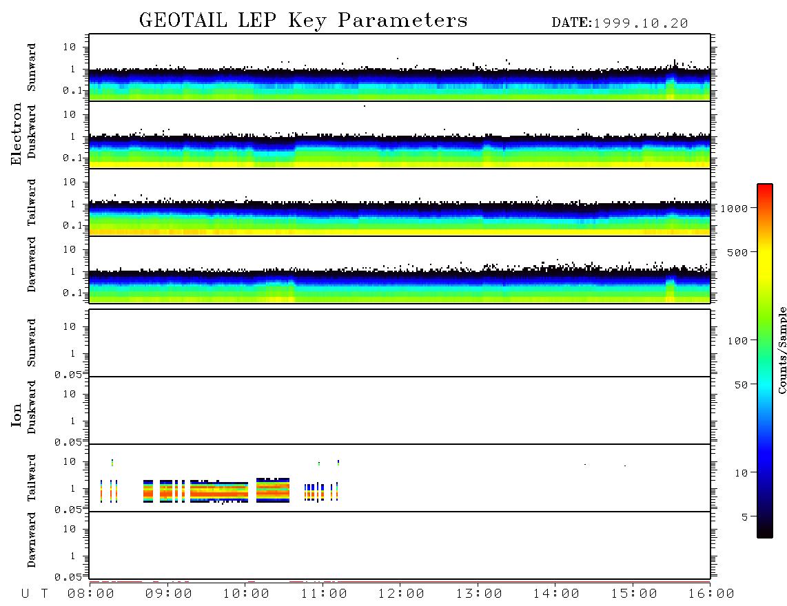Select the Electron Duskward panel label
The width and height of the screenshot is (787, 606).
click(32, 132)
